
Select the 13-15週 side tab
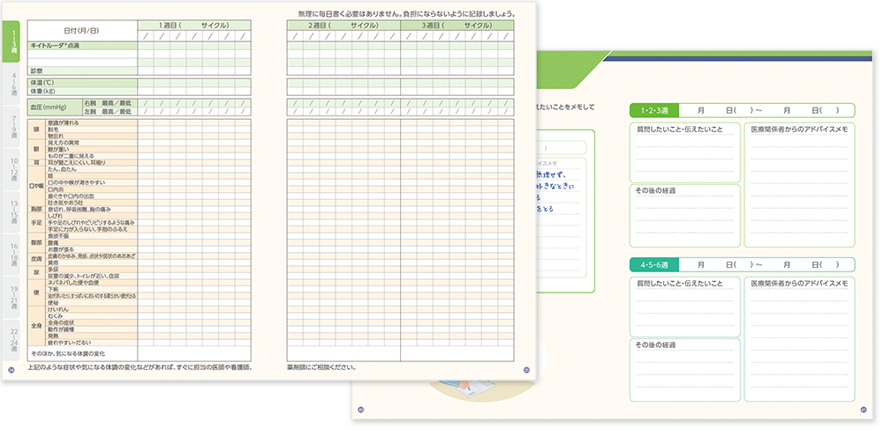(12, 212)
